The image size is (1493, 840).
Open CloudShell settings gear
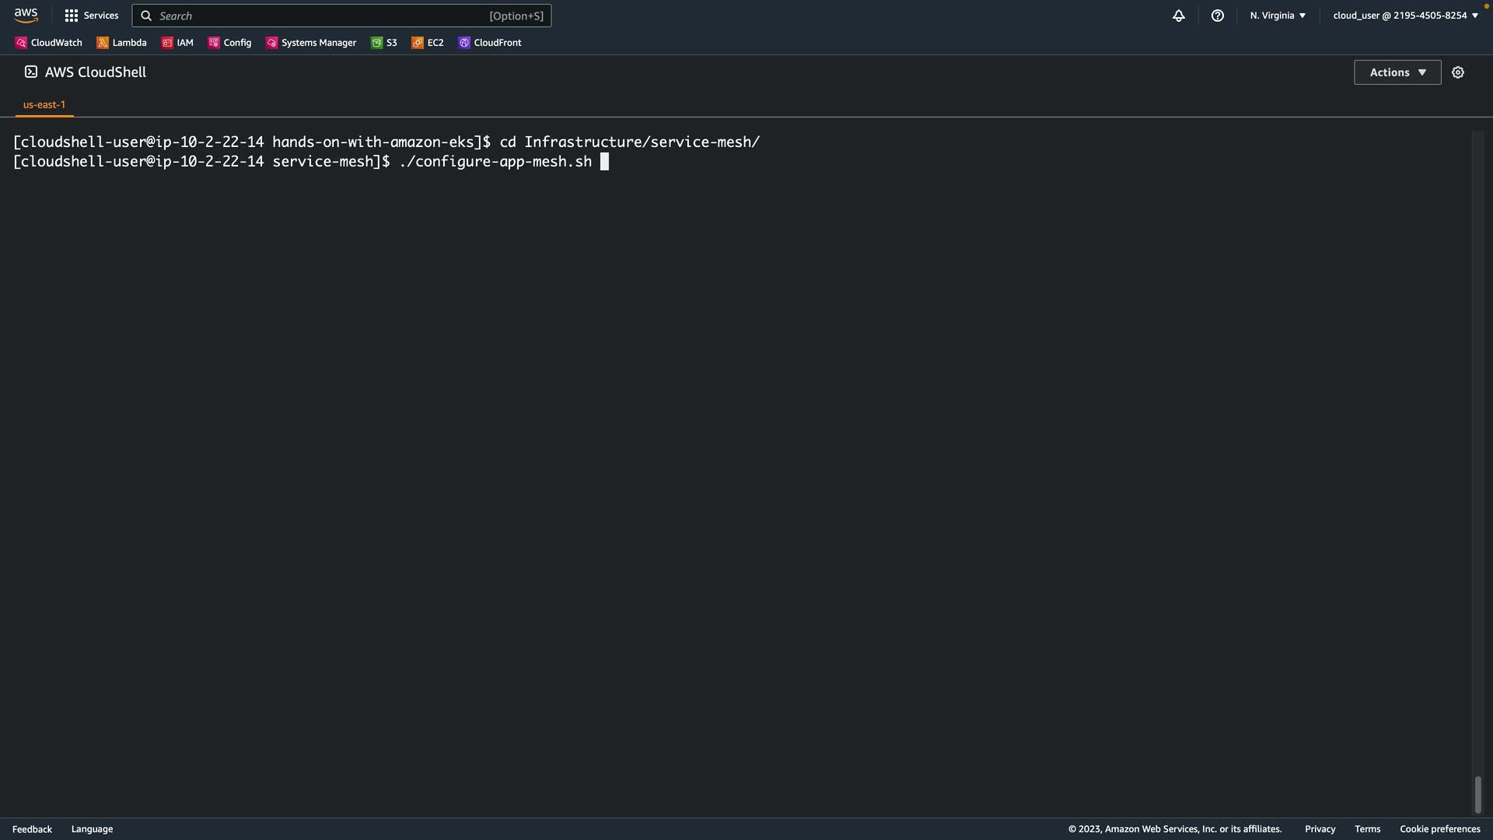(1457, 72)
